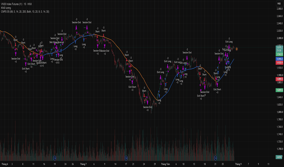Click the red 1,889.5 price label
The image size is (284, 167).
coord(279,79)
